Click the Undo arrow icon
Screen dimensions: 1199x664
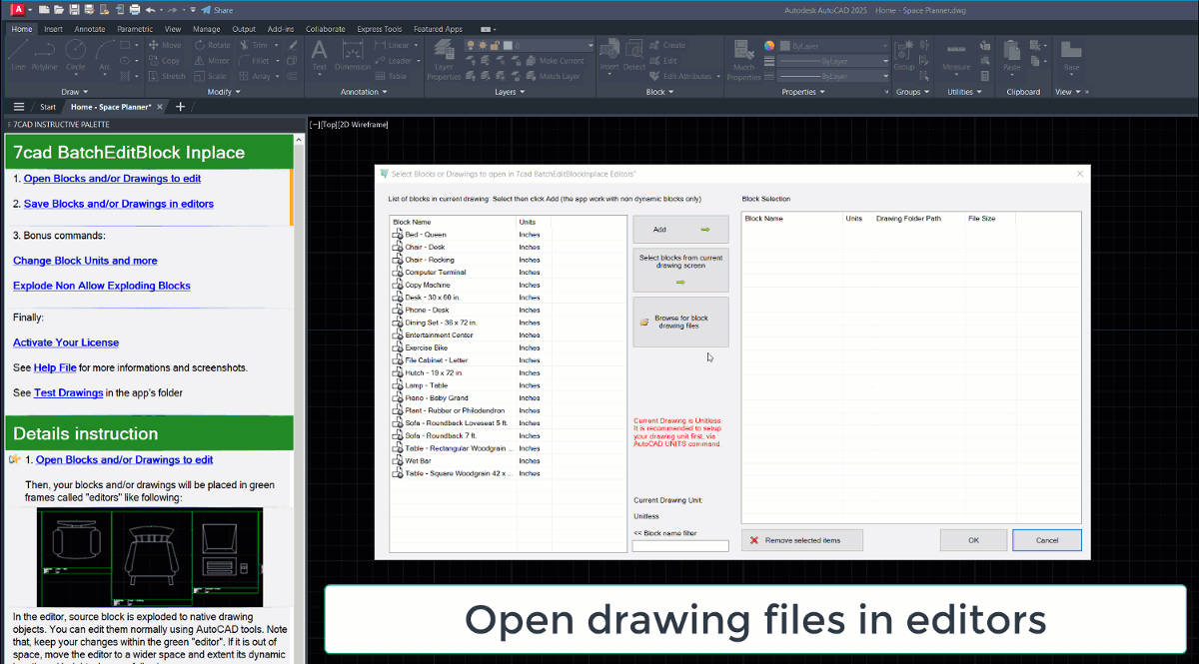[150, 9]
